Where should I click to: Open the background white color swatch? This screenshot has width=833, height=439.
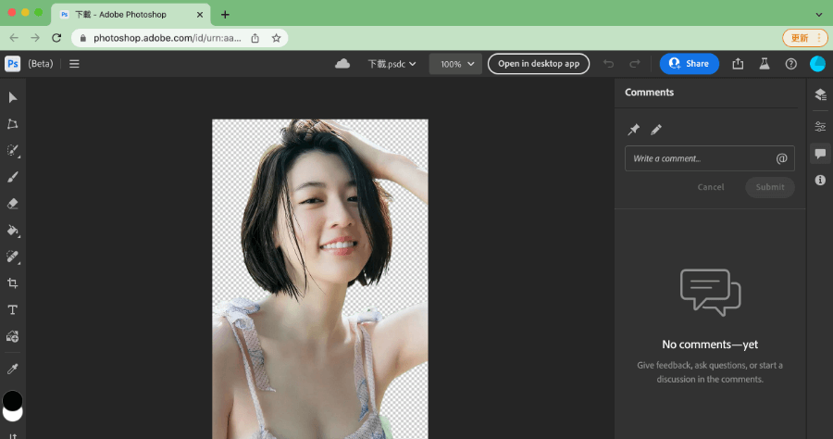tap(13, 416)
